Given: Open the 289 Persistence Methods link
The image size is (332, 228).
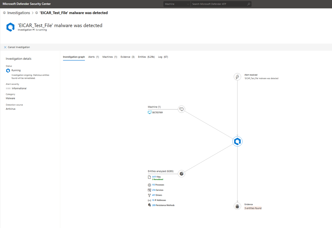Looking at the screenshot, I should (163, 205).
